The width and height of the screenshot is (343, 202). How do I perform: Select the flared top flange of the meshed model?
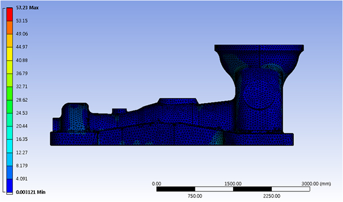click(259, 48)
